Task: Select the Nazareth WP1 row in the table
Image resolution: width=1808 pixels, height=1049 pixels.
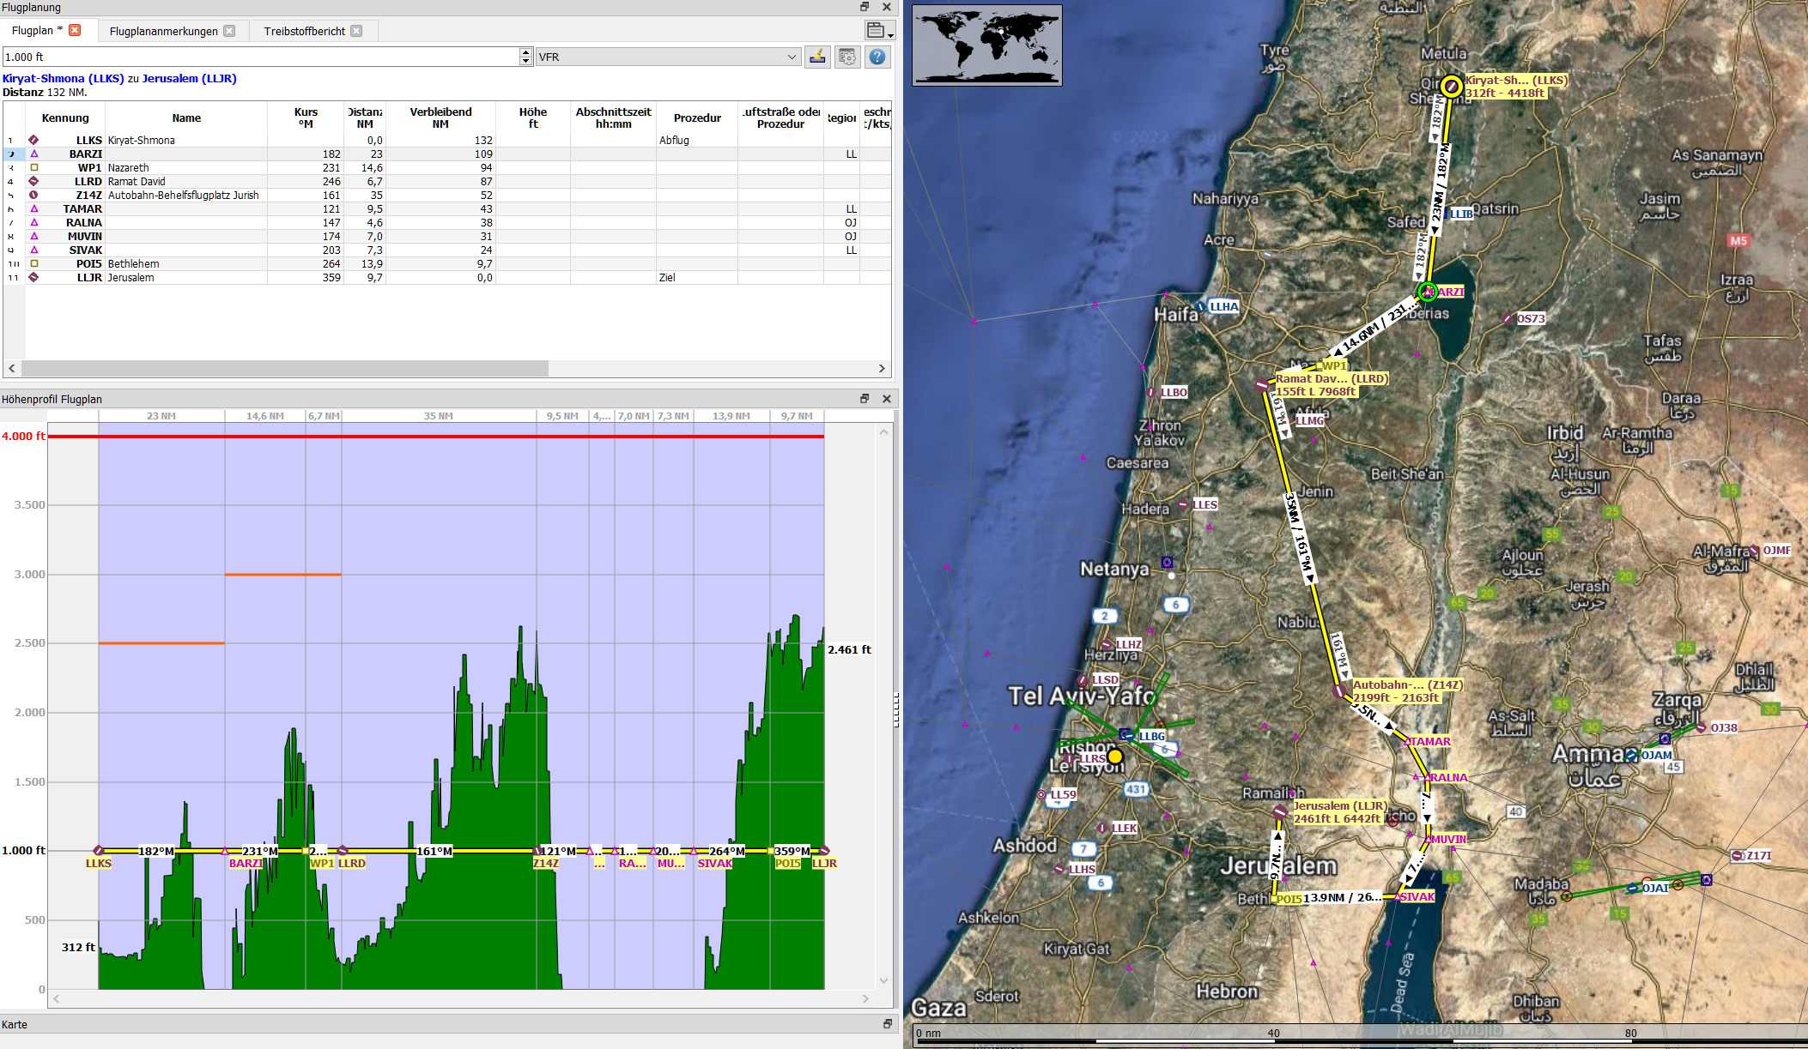Action: [446, 167]
